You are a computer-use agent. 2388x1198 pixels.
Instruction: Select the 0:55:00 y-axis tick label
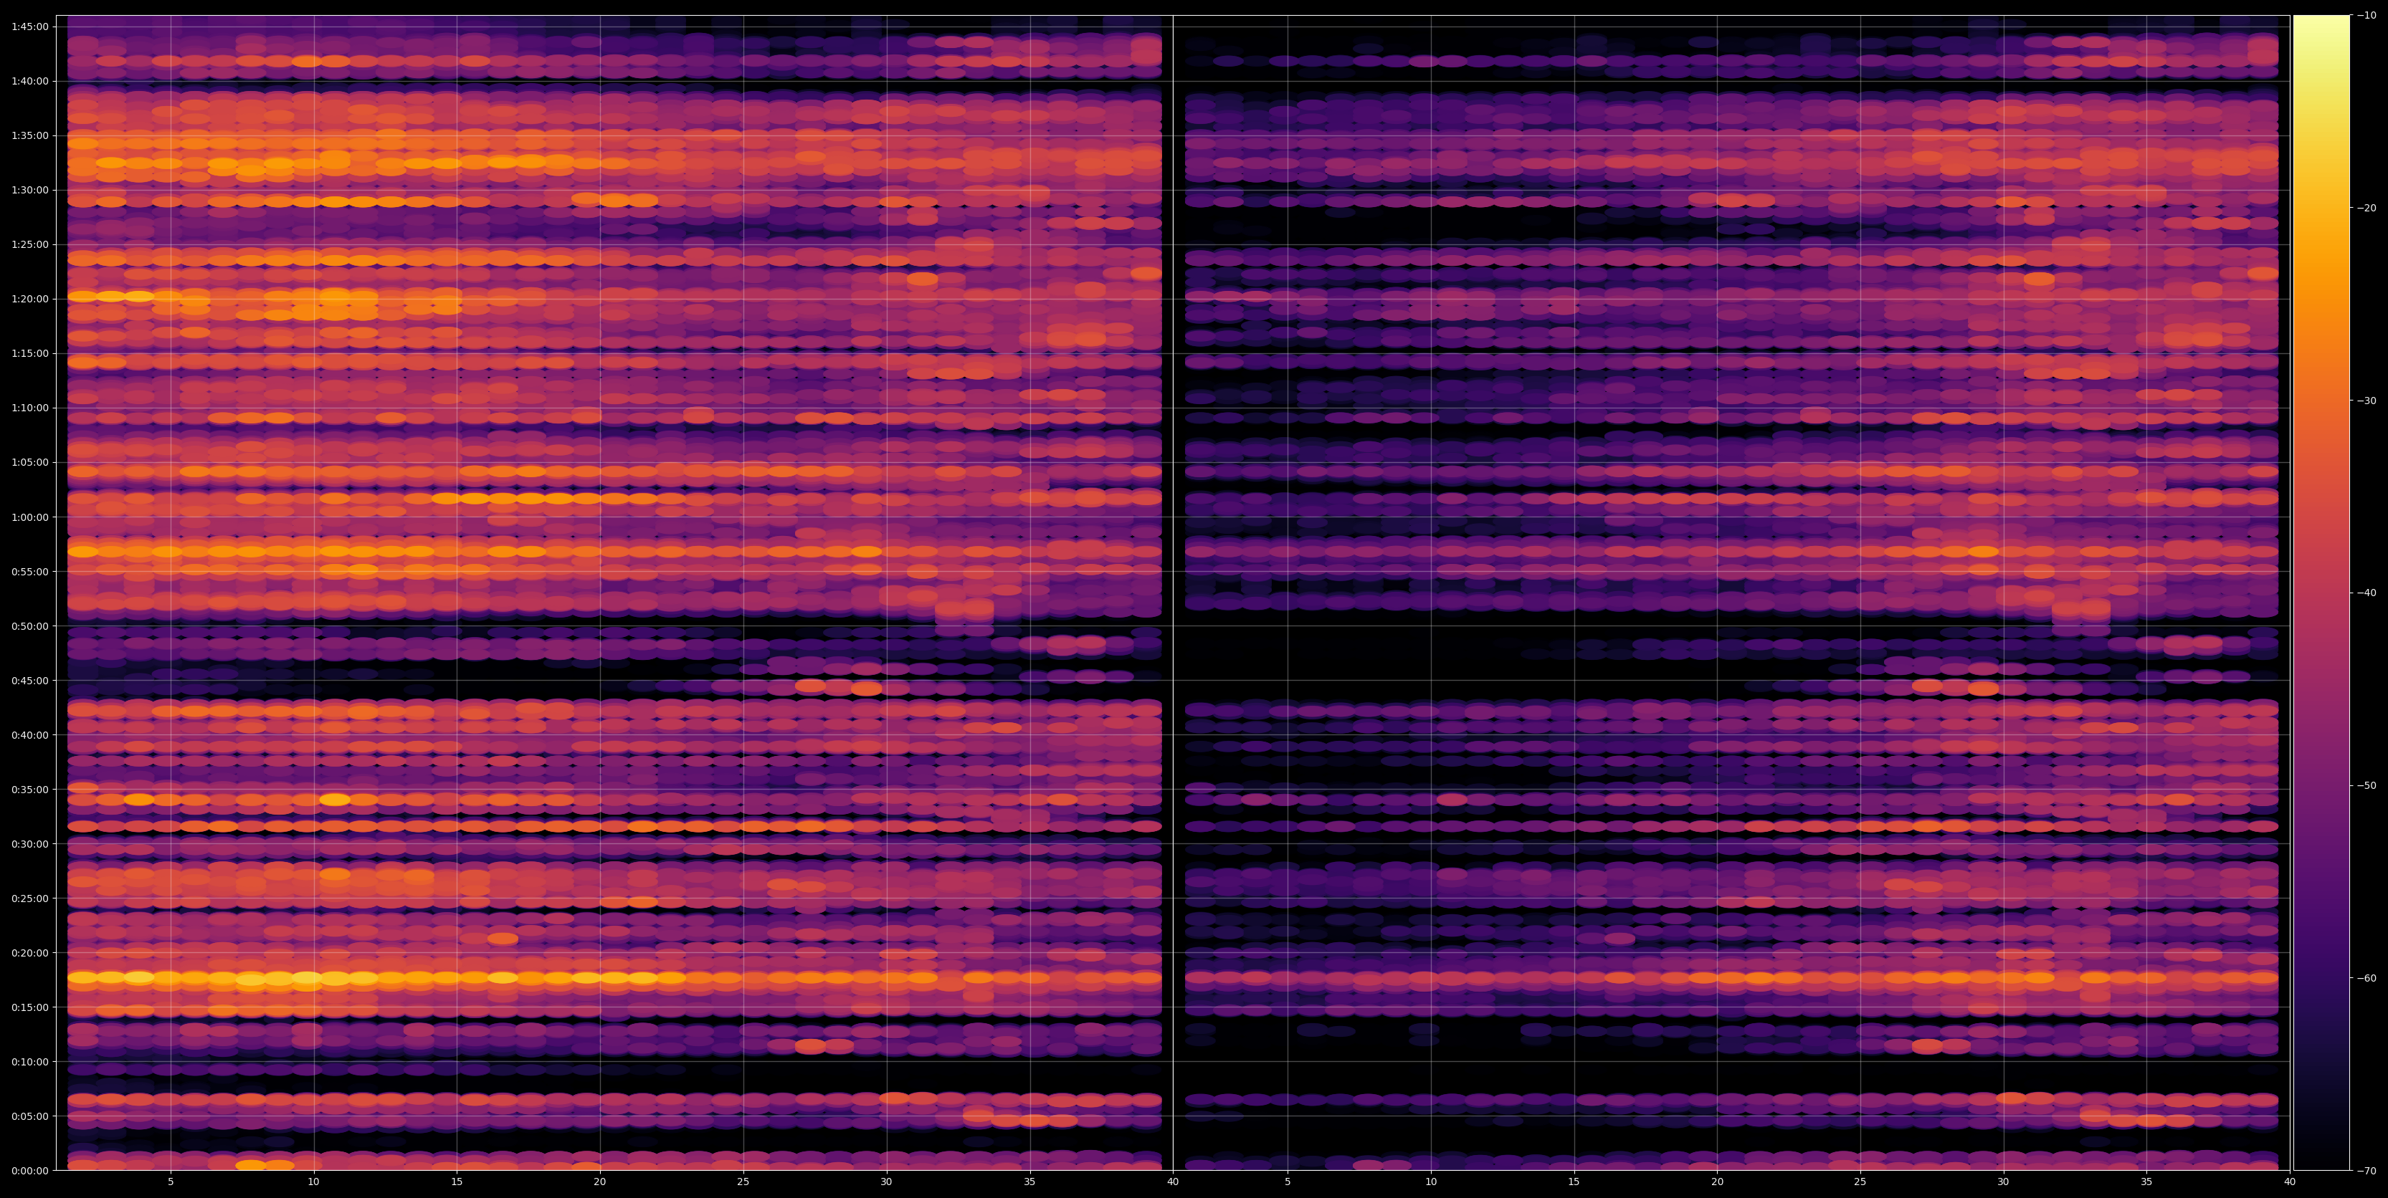point(29,572)
